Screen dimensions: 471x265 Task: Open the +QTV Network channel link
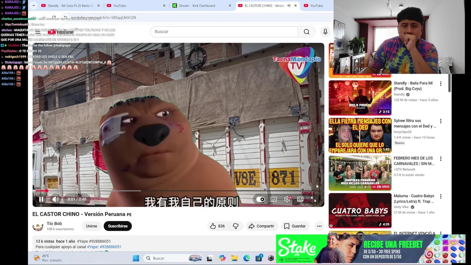[404, 169]
